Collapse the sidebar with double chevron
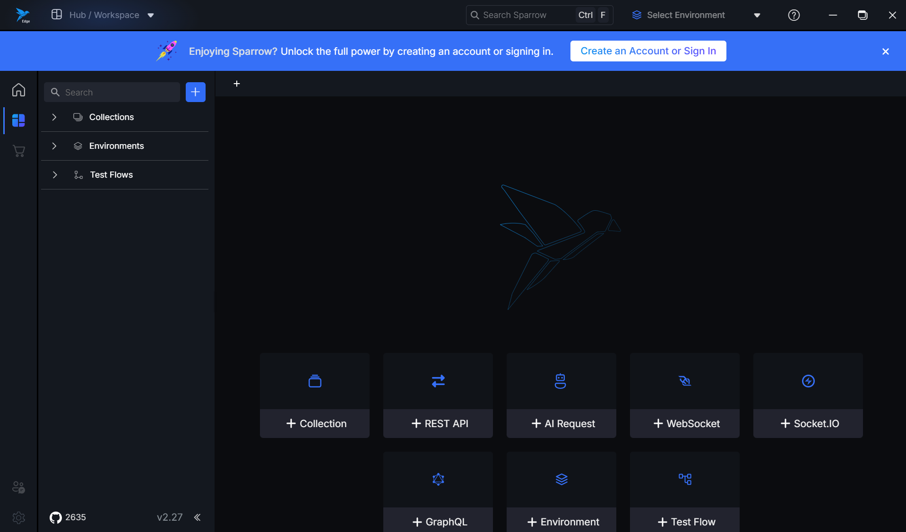The image size is (906, 532). (197, 517)
